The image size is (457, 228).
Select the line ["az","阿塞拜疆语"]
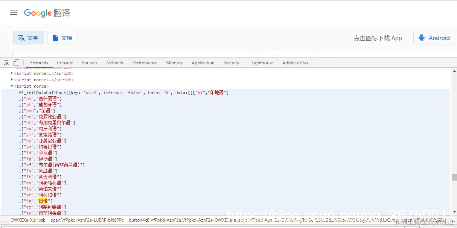coord(43,207)
